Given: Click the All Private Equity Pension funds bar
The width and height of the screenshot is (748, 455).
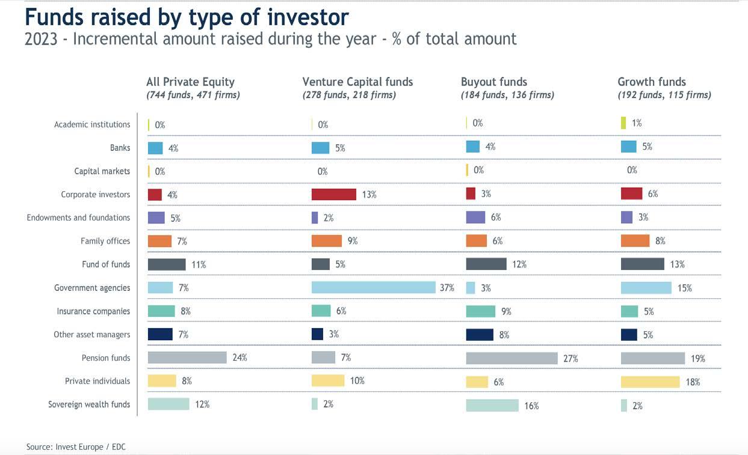Looking at the screenshot, I should 187,358.
